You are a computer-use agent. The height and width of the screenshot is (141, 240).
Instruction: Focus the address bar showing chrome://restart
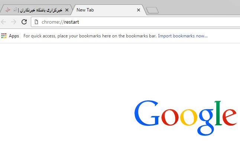tap(135, 22)
